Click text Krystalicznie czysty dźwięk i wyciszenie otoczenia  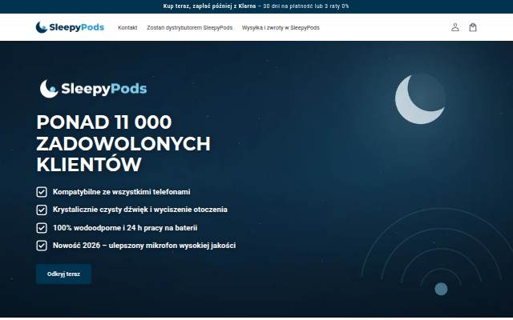140,210
